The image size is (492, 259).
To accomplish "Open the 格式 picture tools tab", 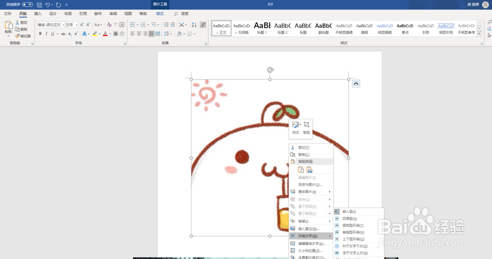I will [160, 14].
